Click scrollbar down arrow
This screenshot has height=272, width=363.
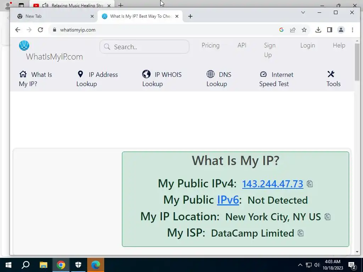[357, 252]
